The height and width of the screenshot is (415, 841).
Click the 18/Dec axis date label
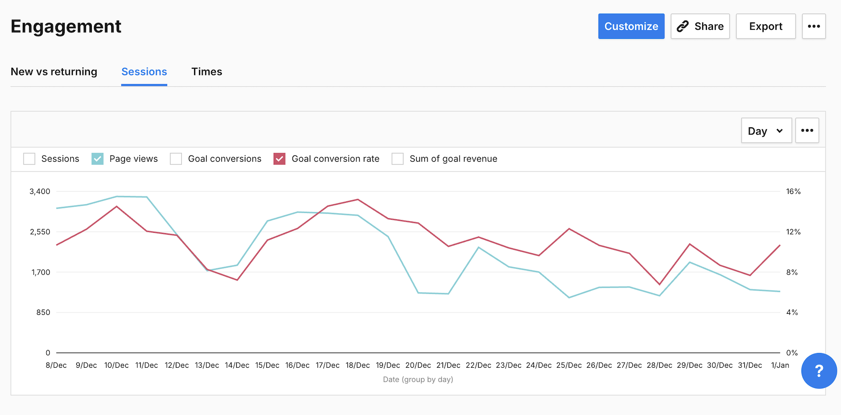(x=358, y=365)
